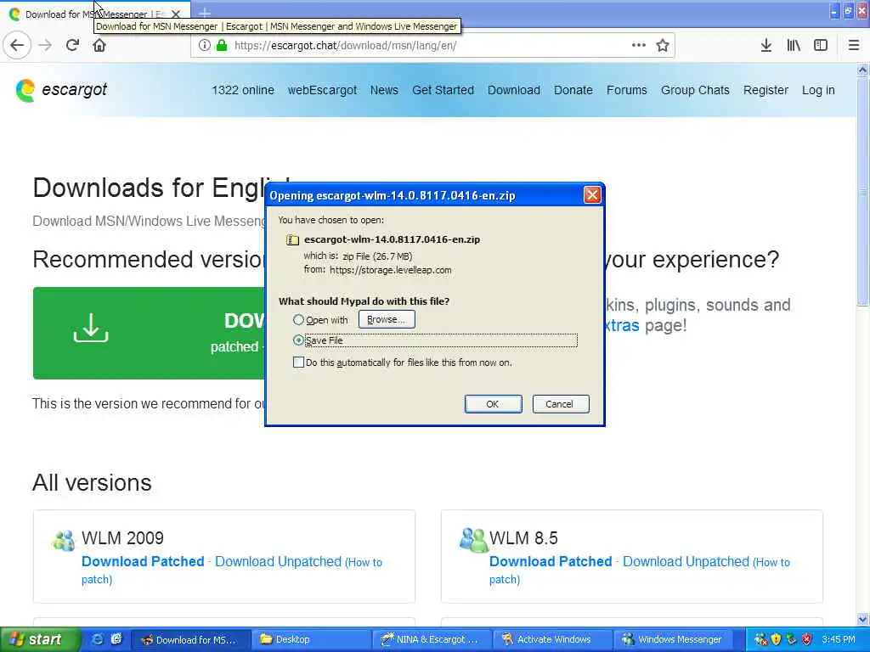Open the Windows Start menu
Screen dimensions: 870x652
point(40,639)
